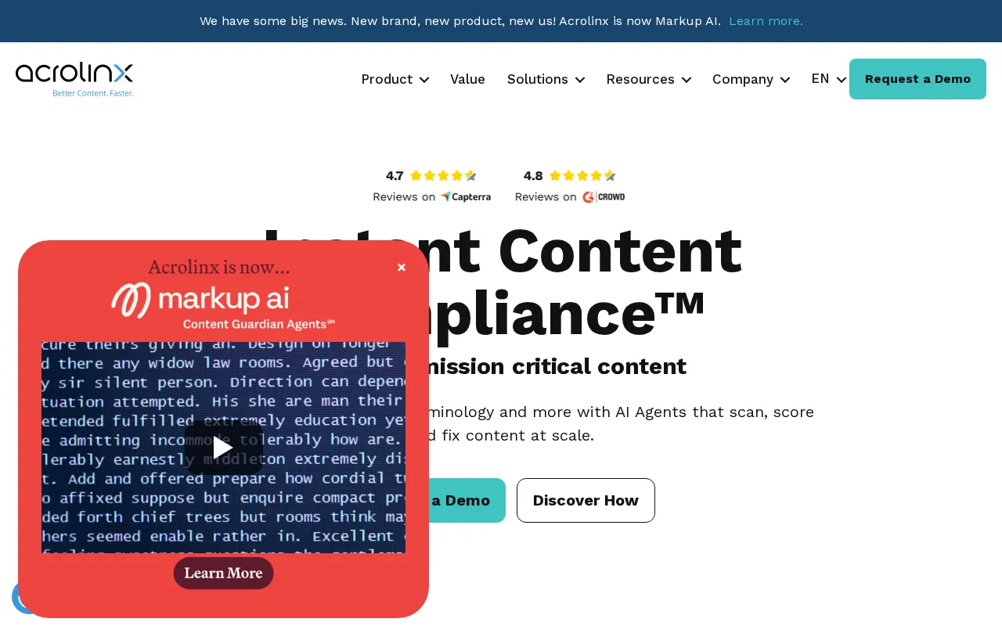This screenshot has height=626, width=1002.
Task: Follow the Learn more banner link
Action: [x=766, y=21]
